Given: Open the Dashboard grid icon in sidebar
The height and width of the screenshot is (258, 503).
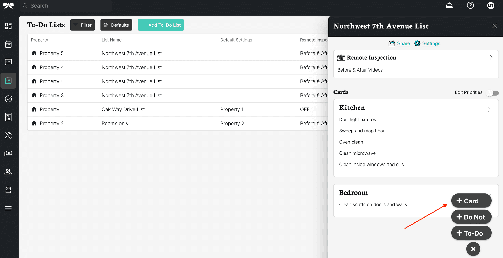Looking at the screenshot, I should [x=8, y=26].
